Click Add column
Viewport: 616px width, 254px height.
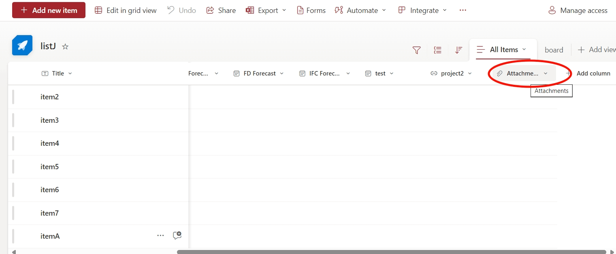pyautogui.click(x=588, y=73)
